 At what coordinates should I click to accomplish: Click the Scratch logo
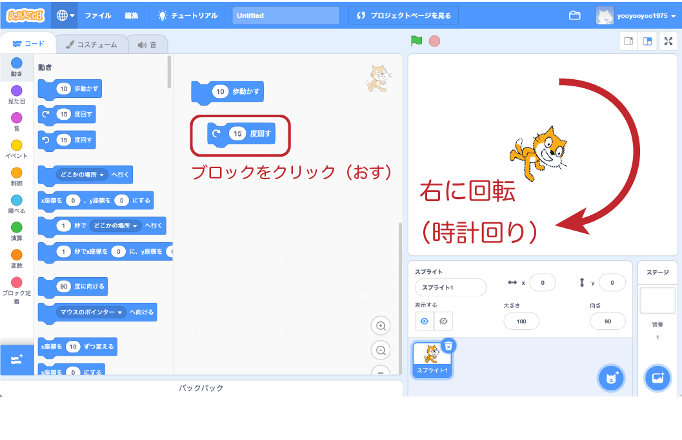click(26, 15)
